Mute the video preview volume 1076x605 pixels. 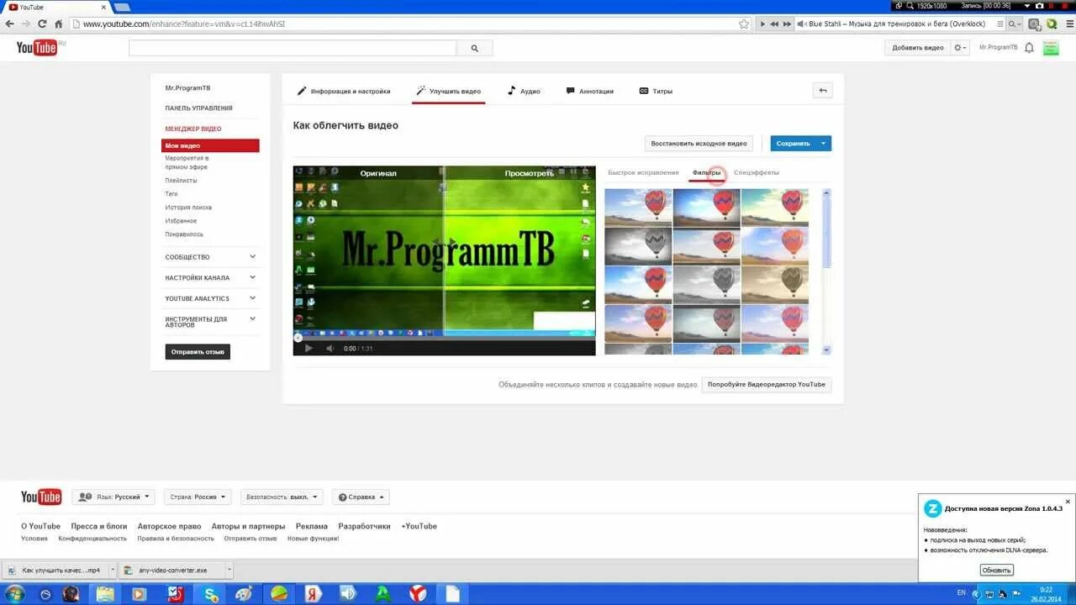pos(330,348)
